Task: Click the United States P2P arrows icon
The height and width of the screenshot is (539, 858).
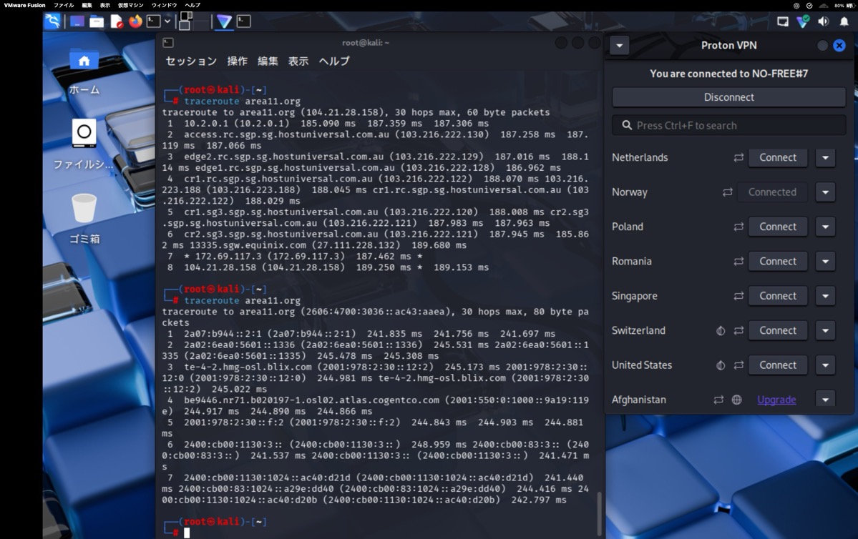Action: click(x=738, y=365)
